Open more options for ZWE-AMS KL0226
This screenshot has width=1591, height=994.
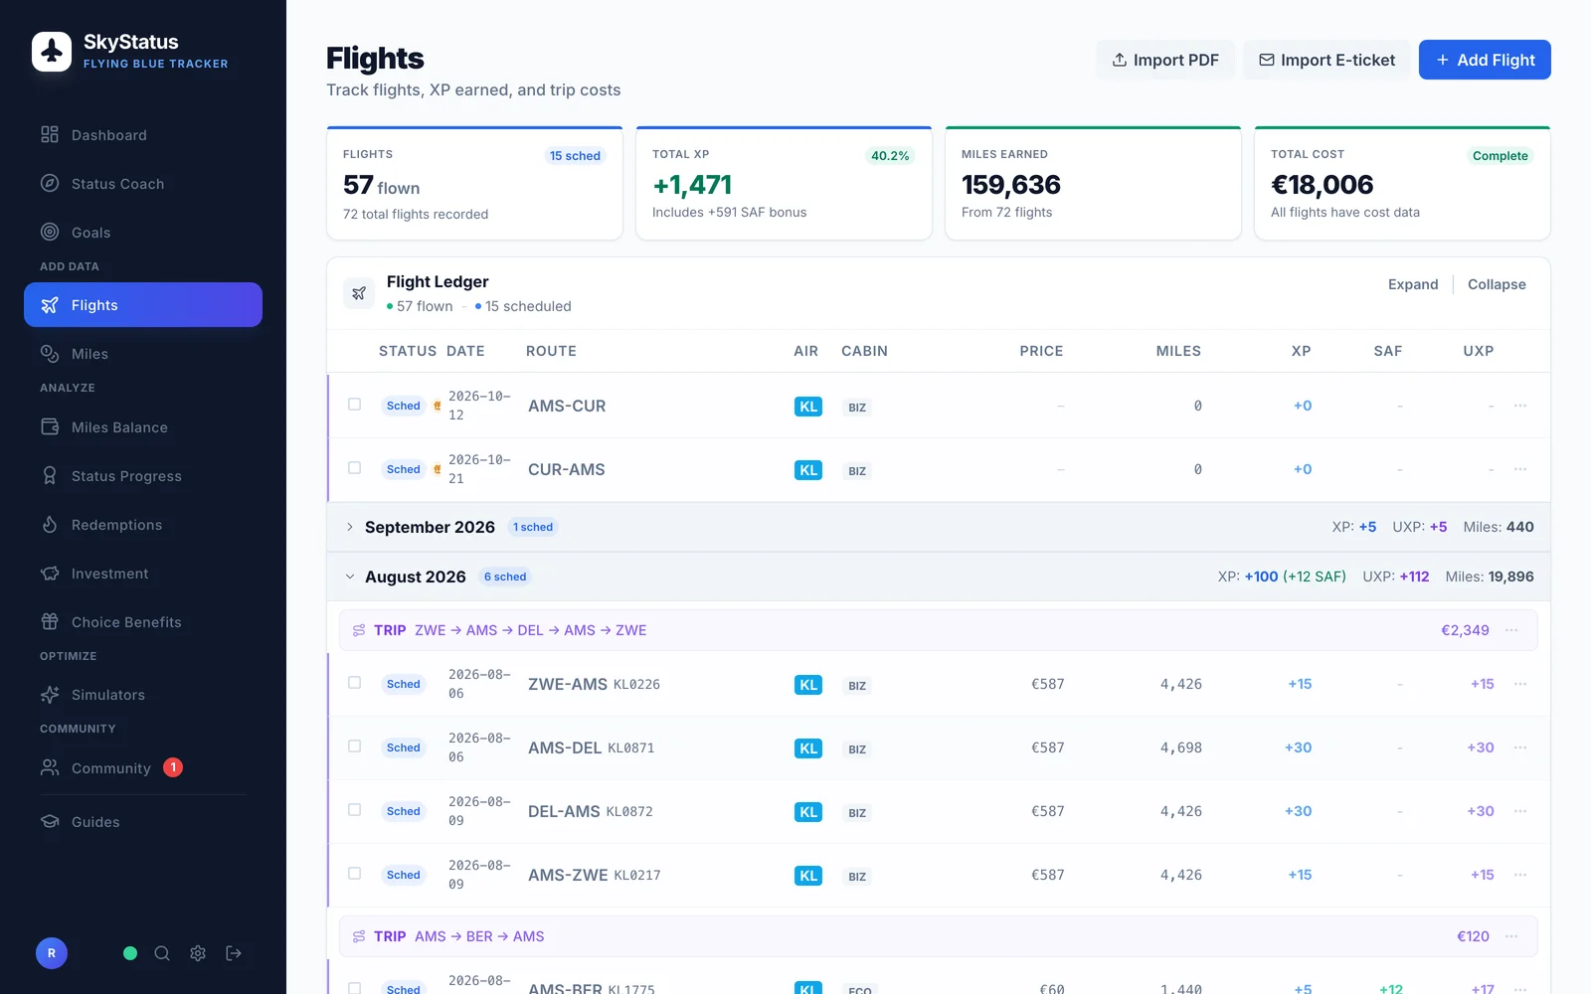click(x=1520, y=684)
